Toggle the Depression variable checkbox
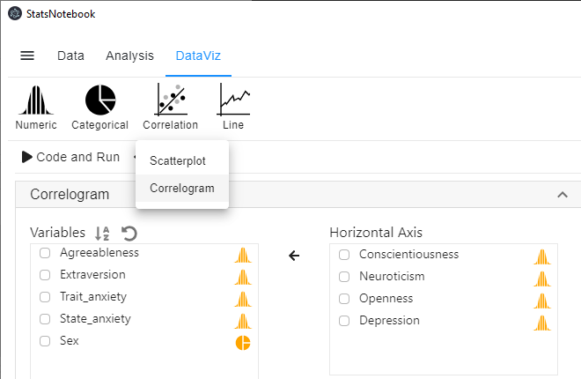The height and width of the screenshot is (379, 581). pos(344,321)
